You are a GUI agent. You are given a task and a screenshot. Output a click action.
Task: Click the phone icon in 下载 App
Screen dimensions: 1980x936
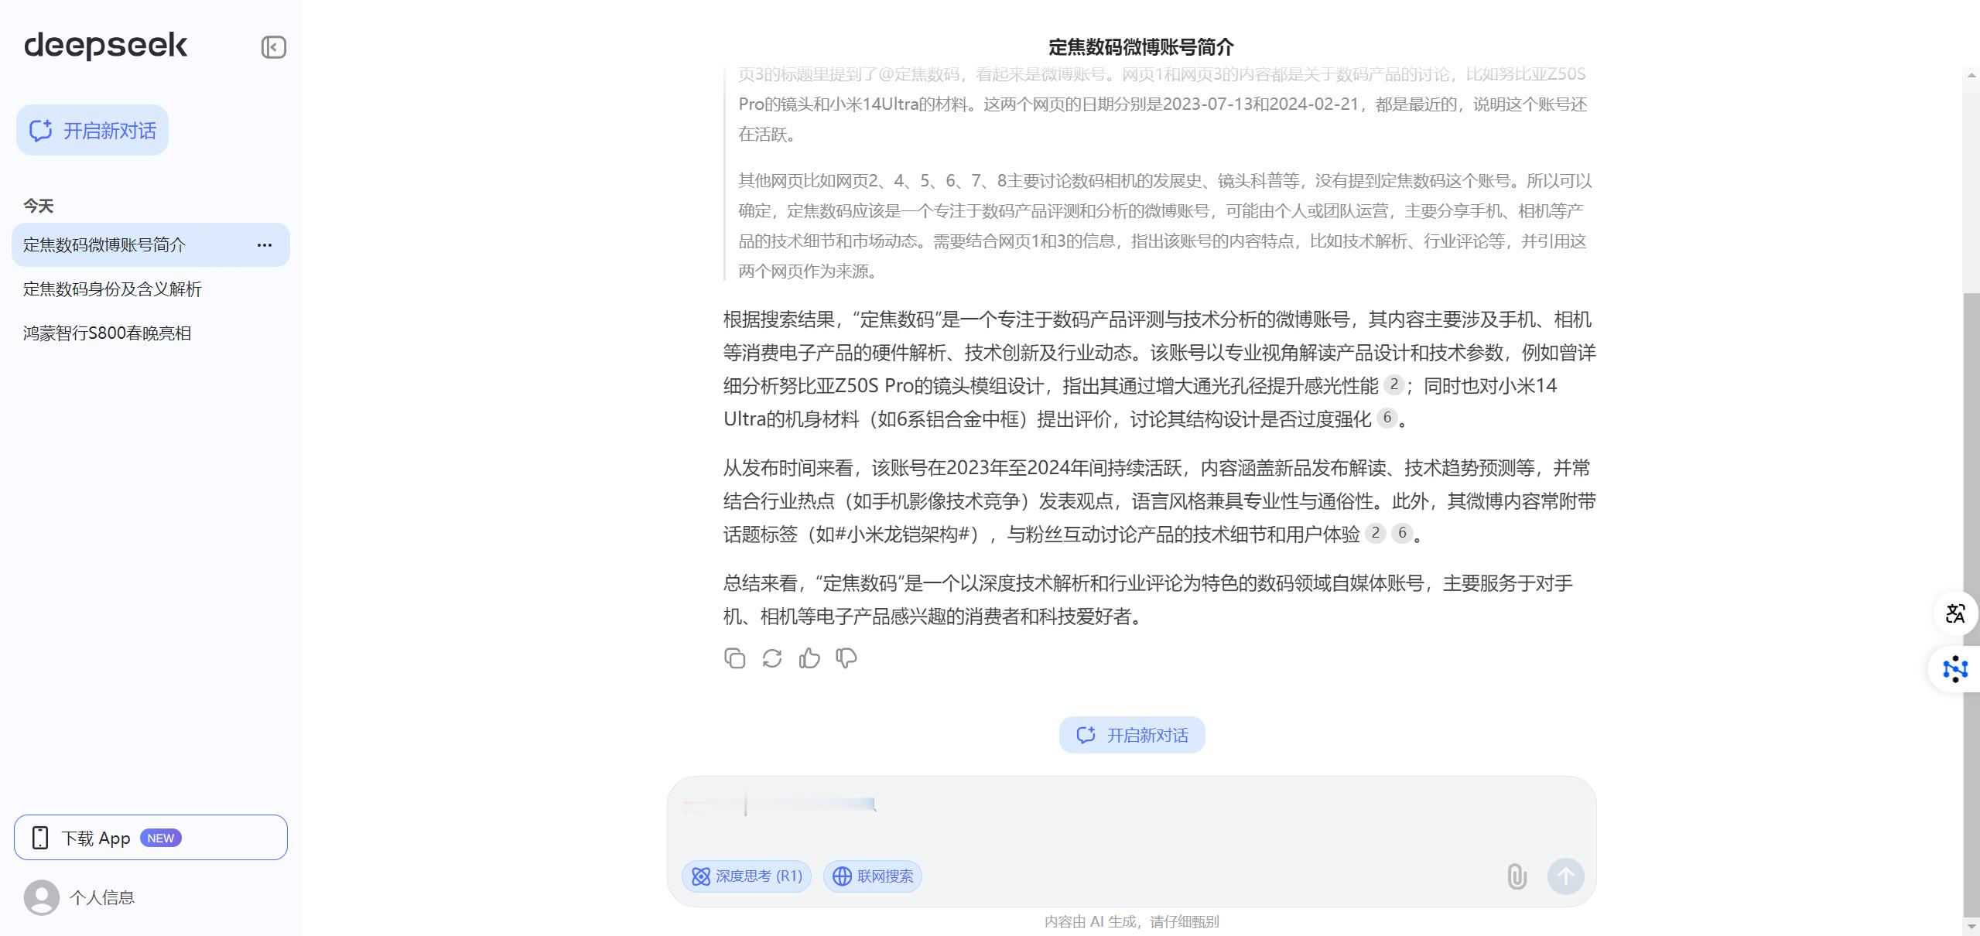coord(40,838)
